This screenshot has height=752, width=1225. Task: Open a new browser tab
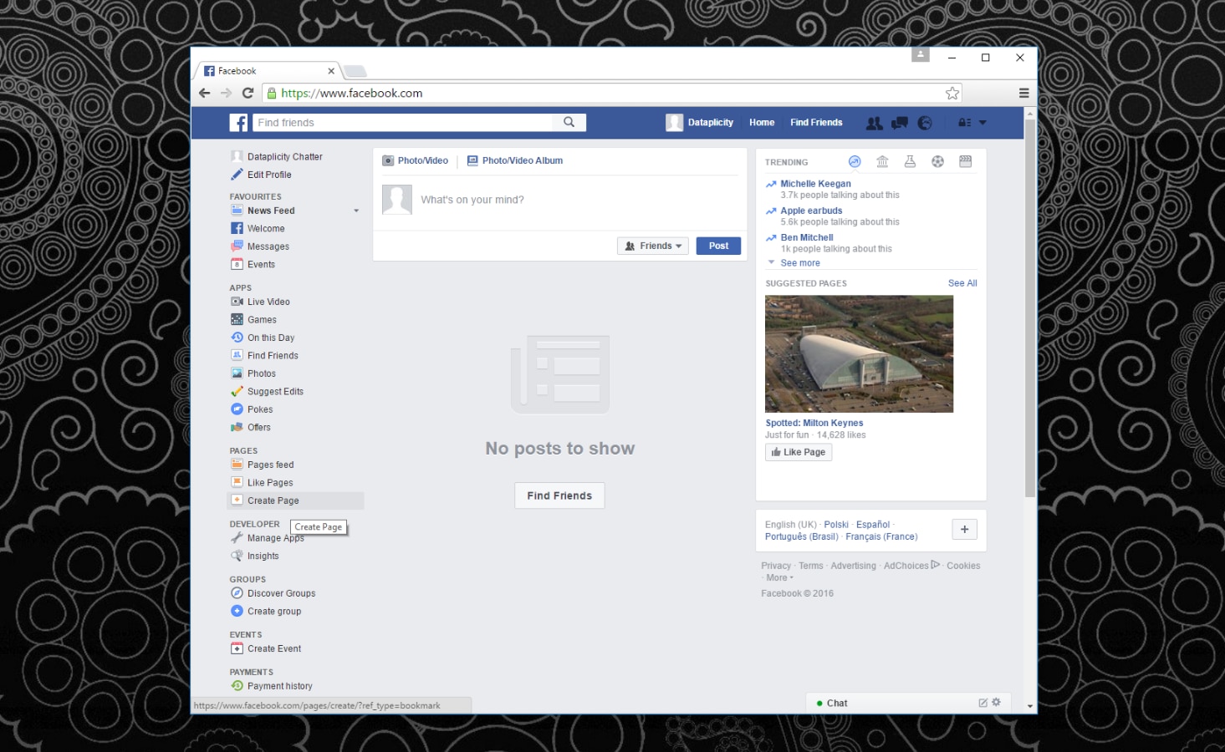355,72
